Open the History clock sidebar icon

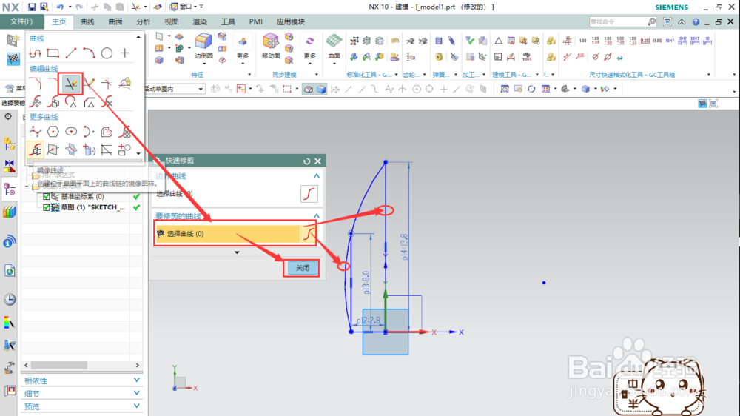pyautogui.click(x=10, y=299)
